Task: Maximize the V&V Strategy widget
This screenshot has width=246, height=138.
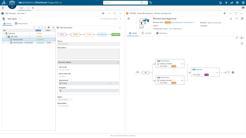Action: tap(115, 13)
